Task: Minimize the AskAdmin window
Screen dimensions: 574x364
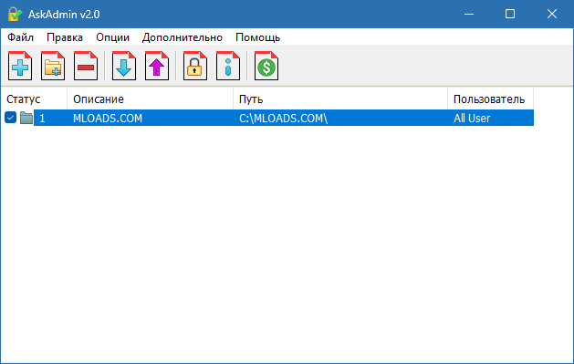Action: [469, 14]
